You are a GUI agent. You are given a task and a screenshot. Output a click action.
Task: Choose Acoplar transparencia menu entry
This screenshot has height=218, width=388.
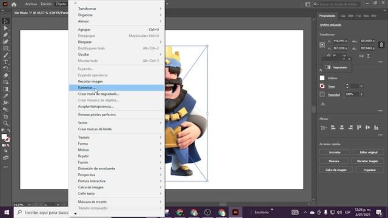(x=116, y=107)
